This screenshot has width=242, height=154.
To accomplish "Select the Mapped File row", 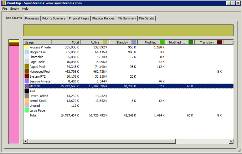I will (128, 52).
